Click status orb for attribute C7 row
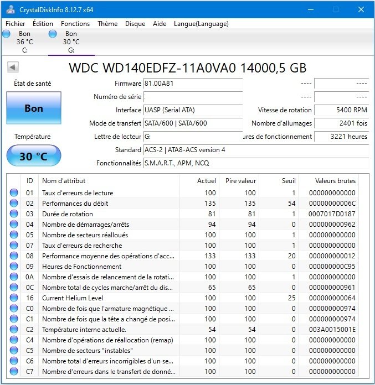375x385 pixels. click(x=14, y=371)
